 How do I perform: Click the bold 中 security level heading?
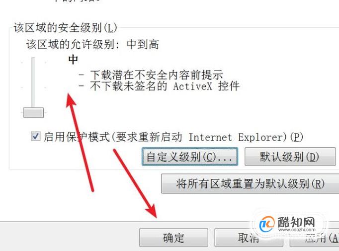[73, 60]
